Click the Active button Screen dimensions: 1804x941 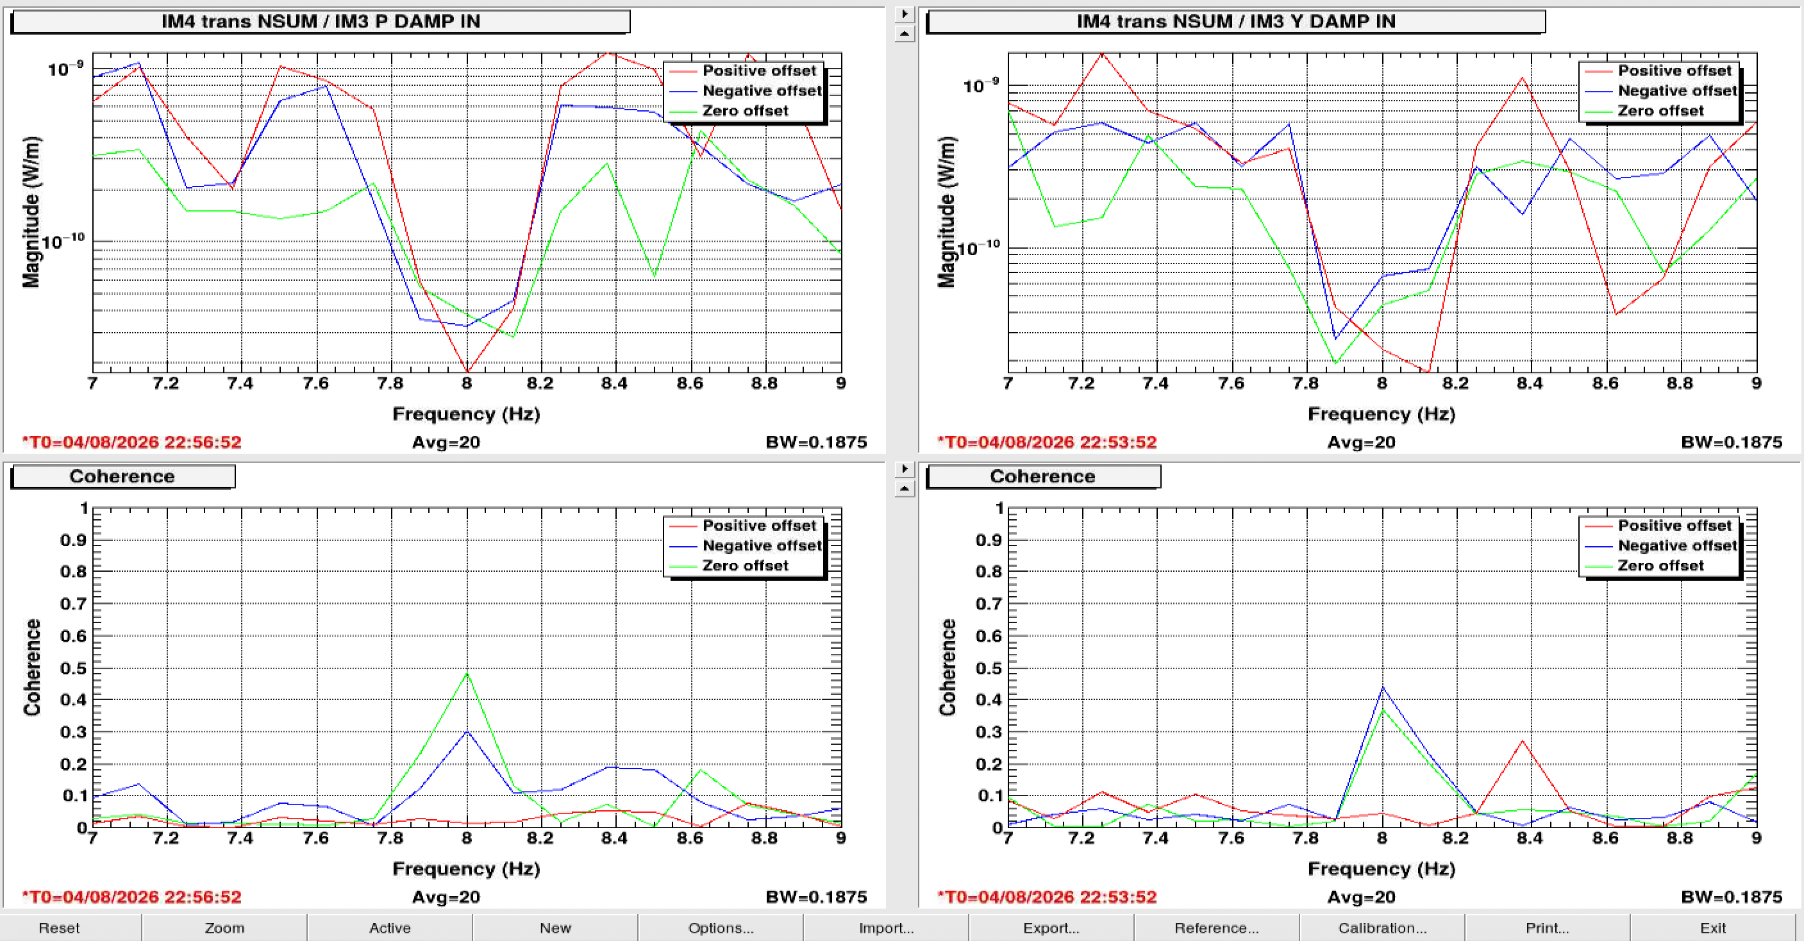click(x=389, y=928)
